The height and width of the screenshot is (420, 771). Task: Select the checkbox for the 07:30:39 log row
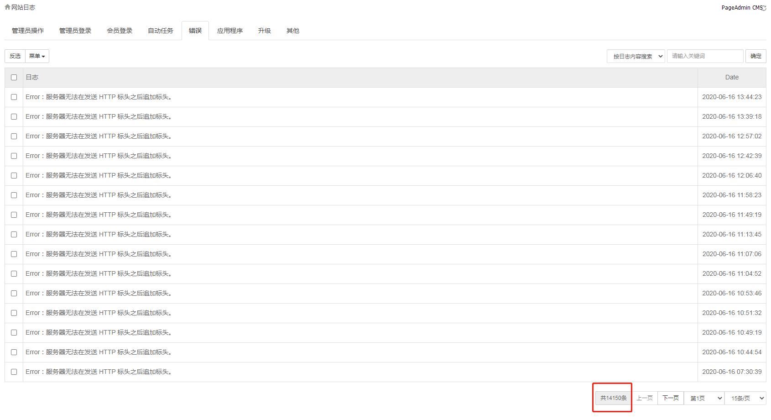[14, 372]
